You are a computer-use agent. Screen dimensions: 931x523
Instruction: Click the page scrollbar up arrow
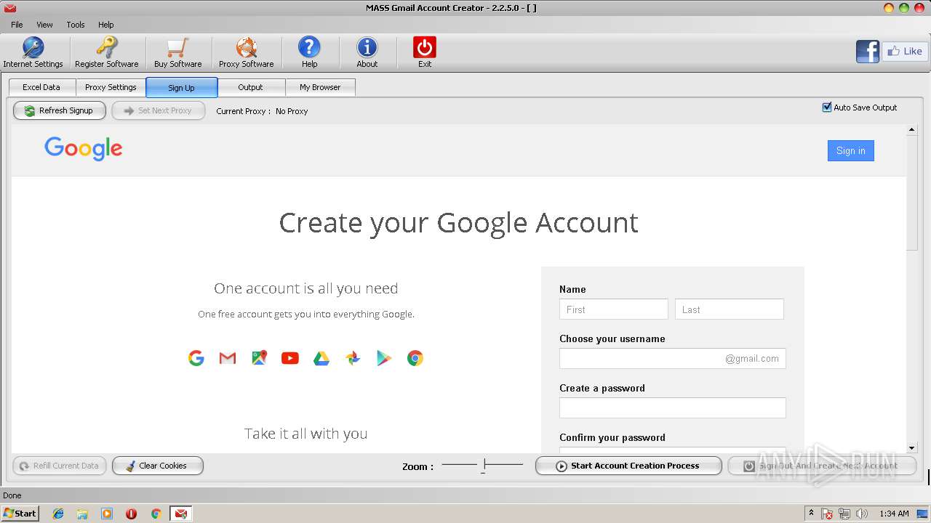912,130
